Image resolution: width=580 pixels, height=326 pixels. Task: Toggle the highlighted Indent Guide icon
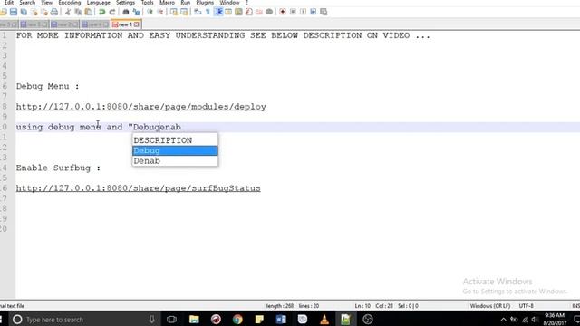(218, 12)
